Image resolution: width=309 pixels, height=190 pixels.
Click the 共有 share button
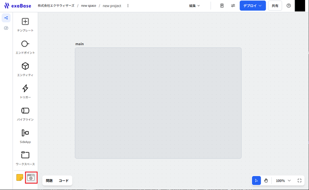point(275,6)
